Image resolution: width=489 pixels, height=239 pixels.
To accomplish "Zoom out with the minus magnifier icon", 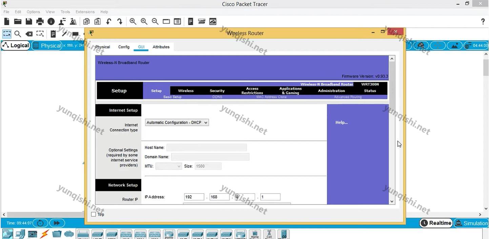I will click(x=155, y=21).
